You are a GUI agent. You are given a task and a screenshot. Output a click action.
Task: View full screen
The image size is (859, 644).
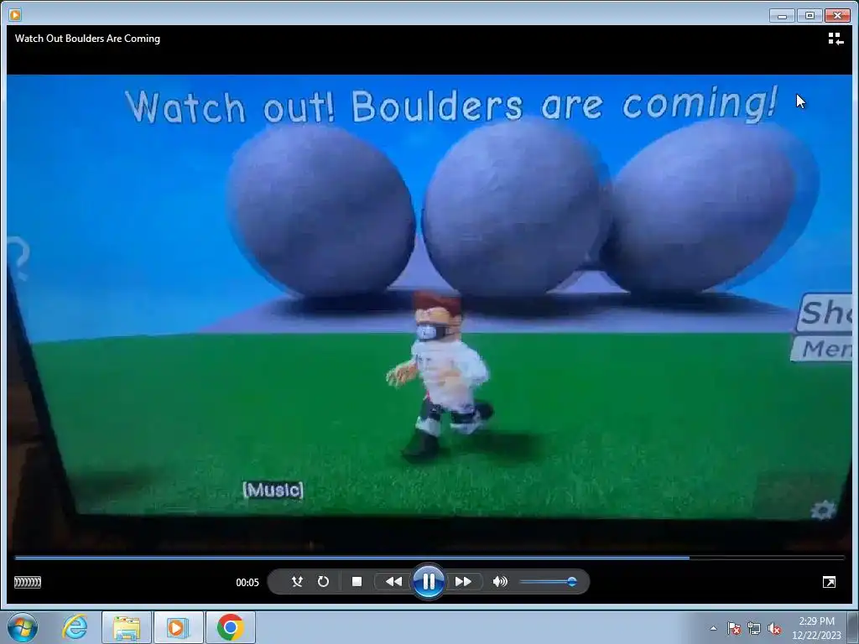tap(829, 582)
